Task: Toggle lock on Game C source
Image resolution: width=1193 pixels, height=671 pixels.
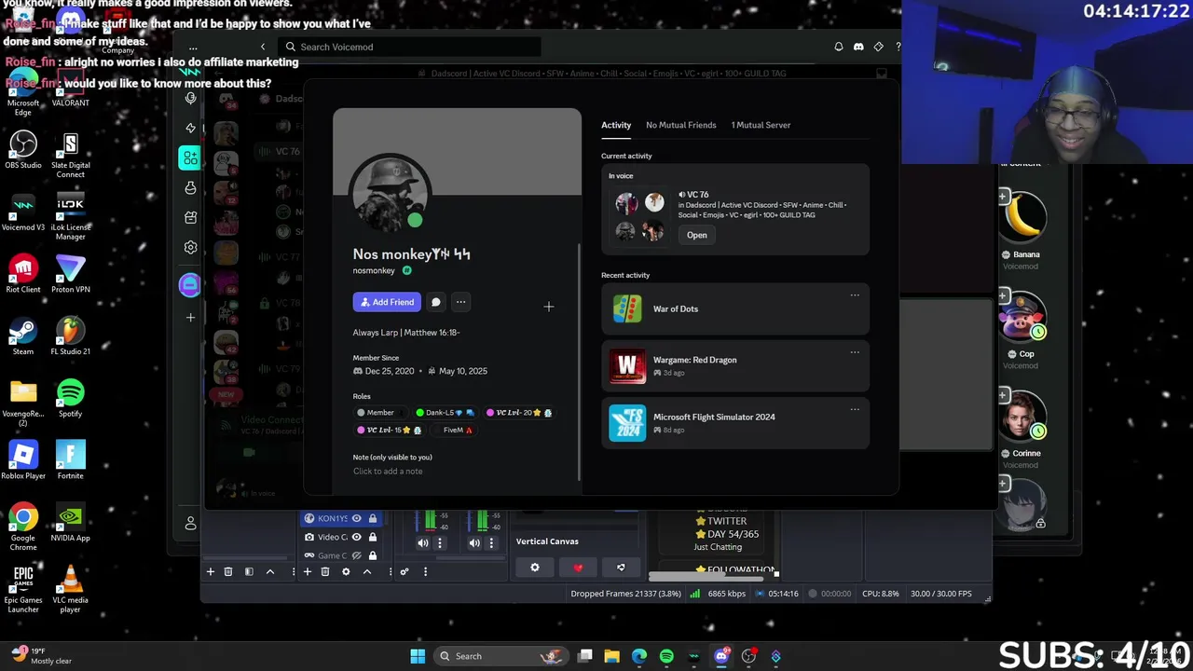Action: (x=373, y=555)
